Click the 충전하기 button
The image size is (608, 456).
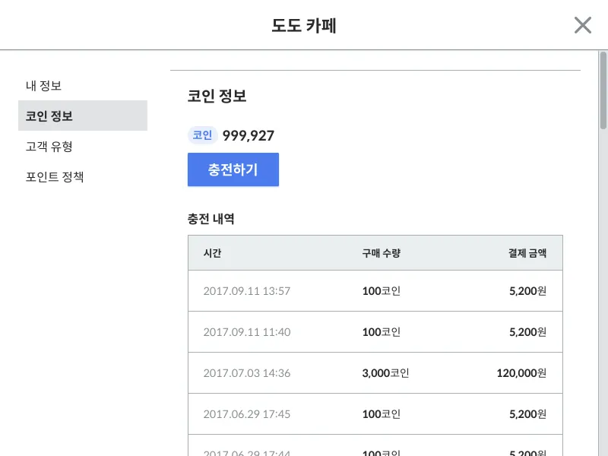(x=233, y=169)
